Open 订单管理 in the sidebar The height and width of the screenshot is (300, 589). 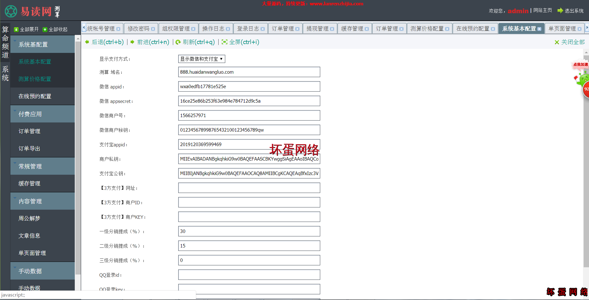coord(43,131)
